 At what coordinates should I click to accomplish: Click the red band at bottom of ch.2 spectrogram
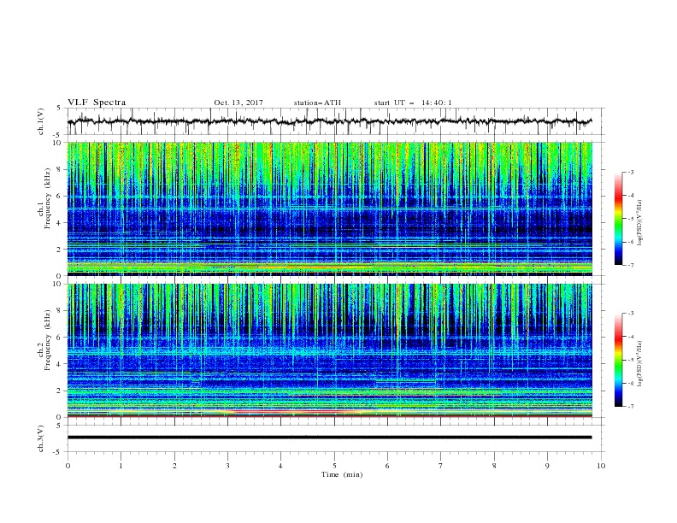click(330, 416)
